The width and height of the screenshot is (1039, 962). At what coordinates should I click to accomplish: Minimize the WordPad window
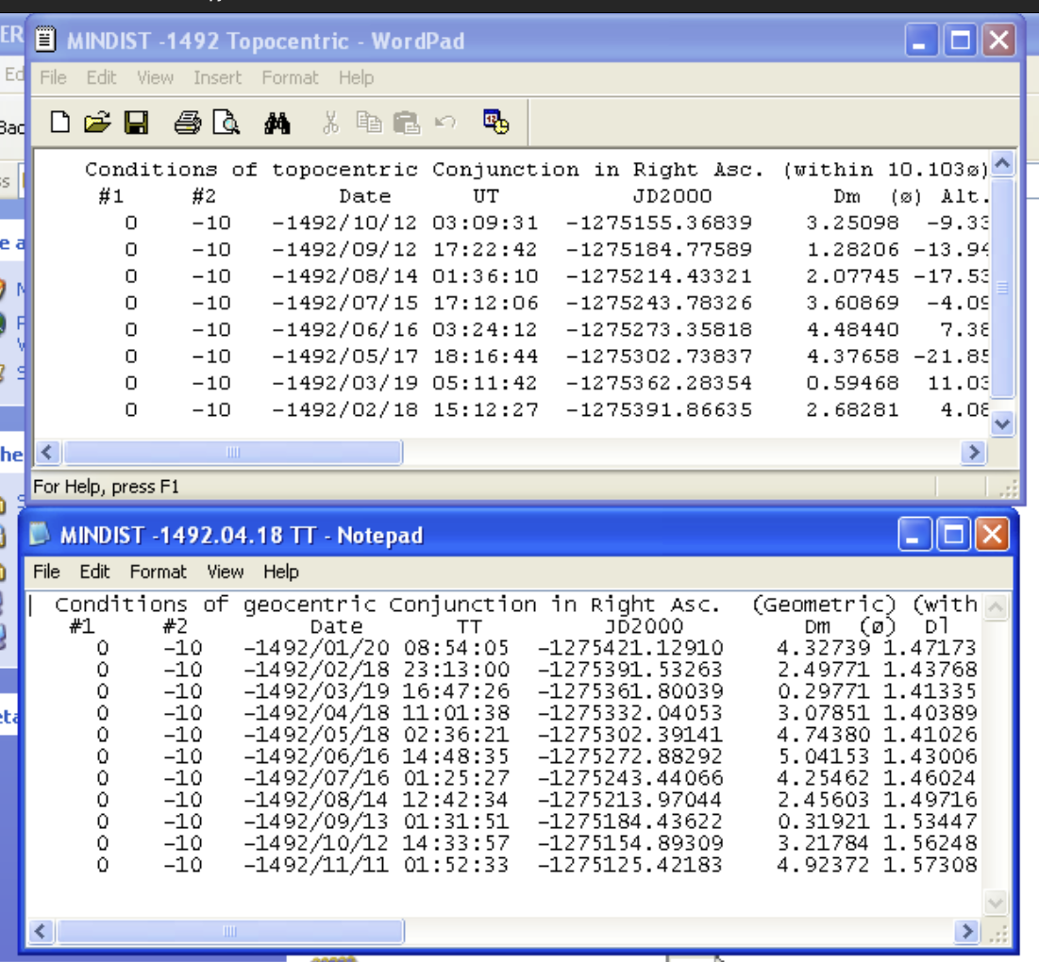[922, 41]
